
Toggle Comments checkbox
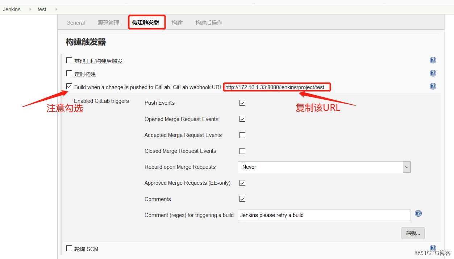242,199
